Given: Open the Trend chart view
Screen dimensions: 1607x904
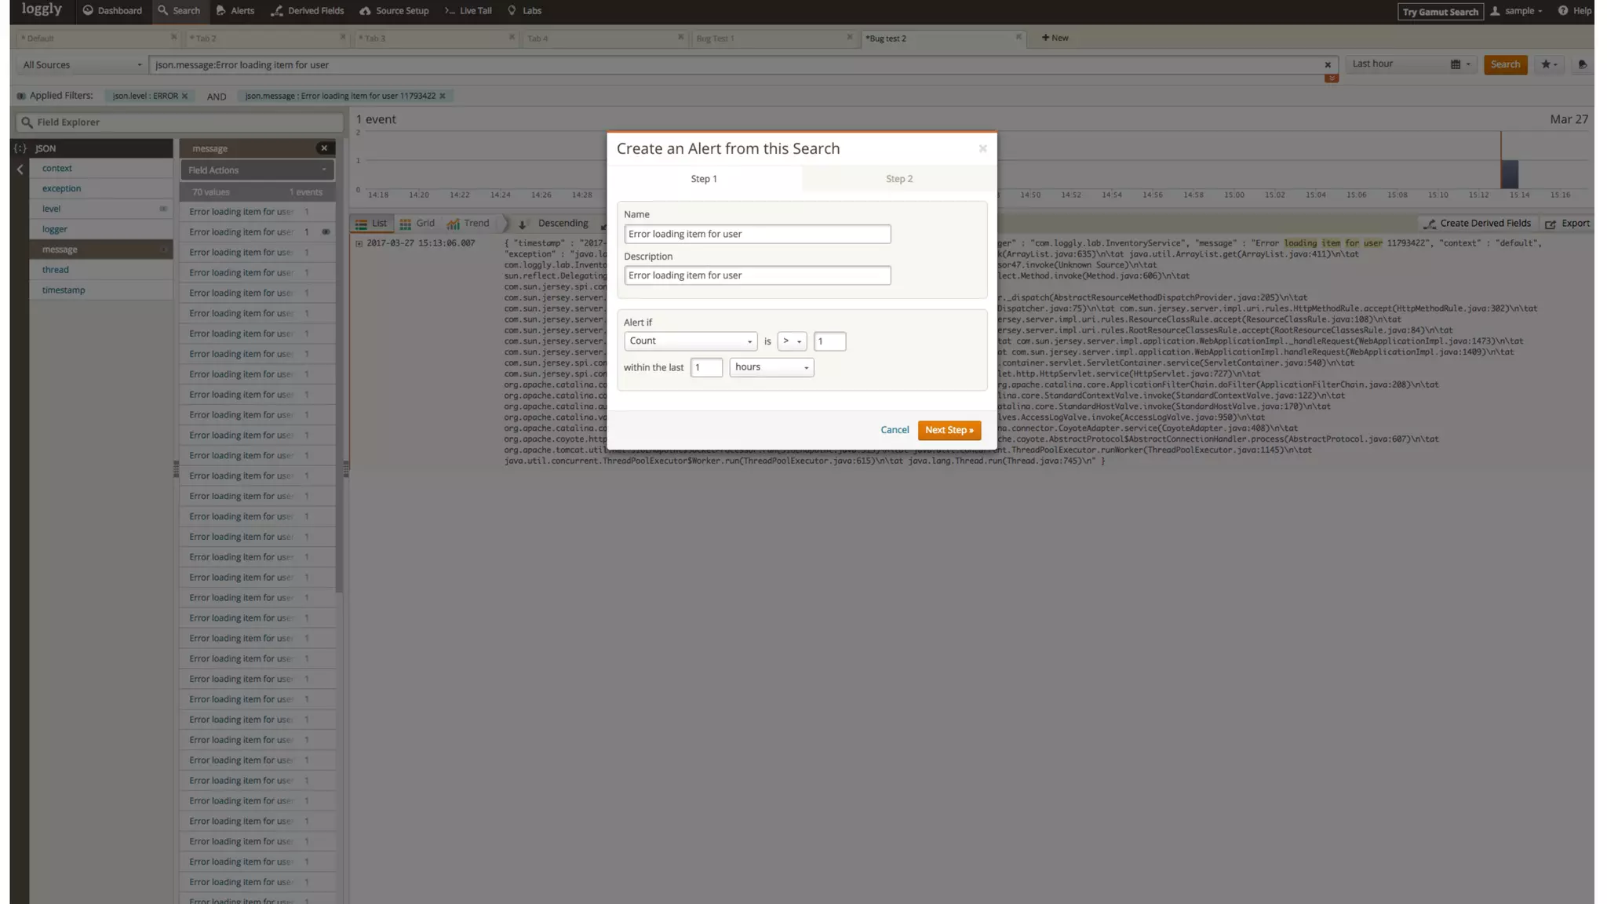Looking at the screenshot, I should point(468,224).
